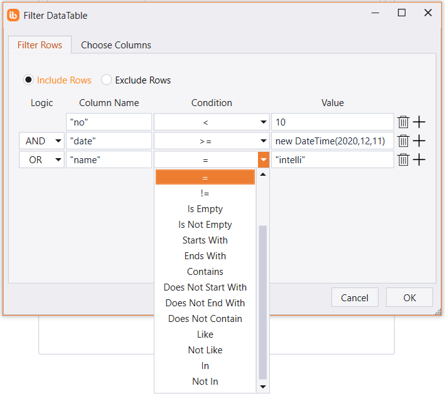Collapse the open condition dropdown of "name" row
Image resolution: width=445 pixels, height=396 pixels.
[264, 160]
